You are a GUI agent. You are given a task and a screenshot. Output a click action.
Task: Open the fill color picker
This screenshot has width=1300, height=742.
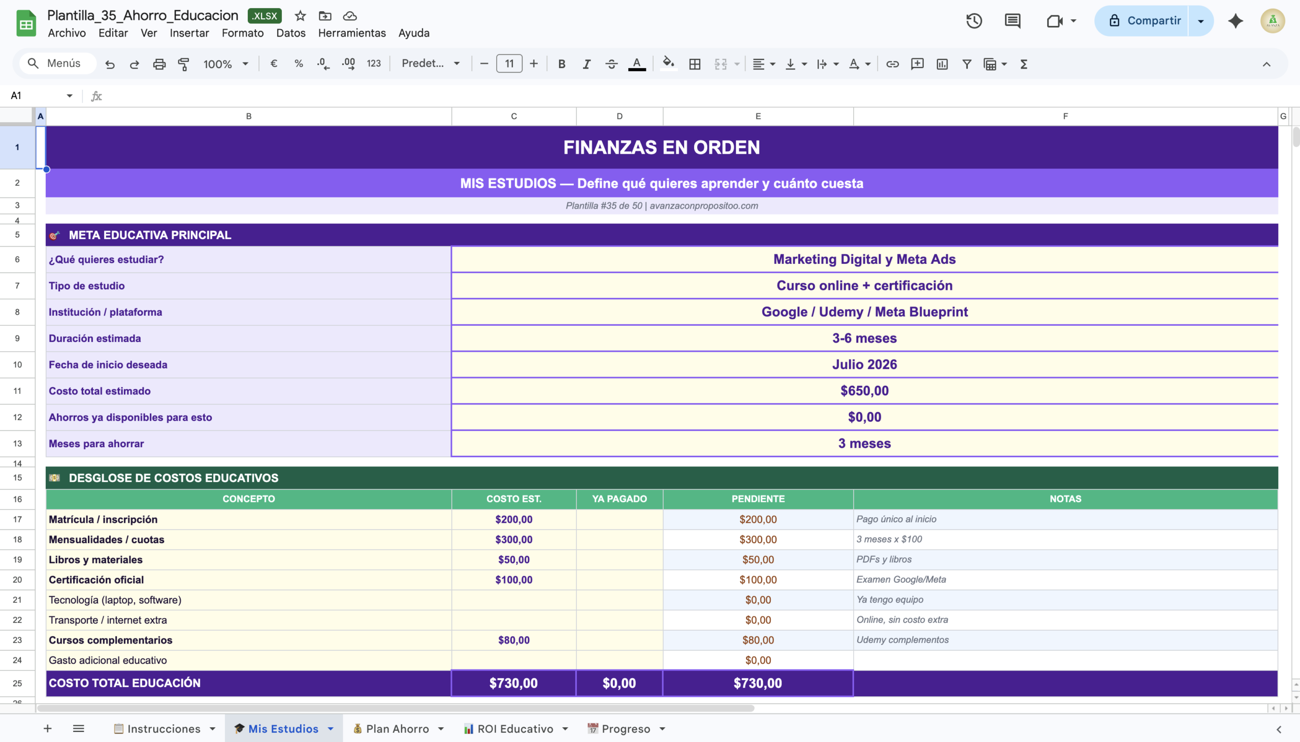(668, 64)
